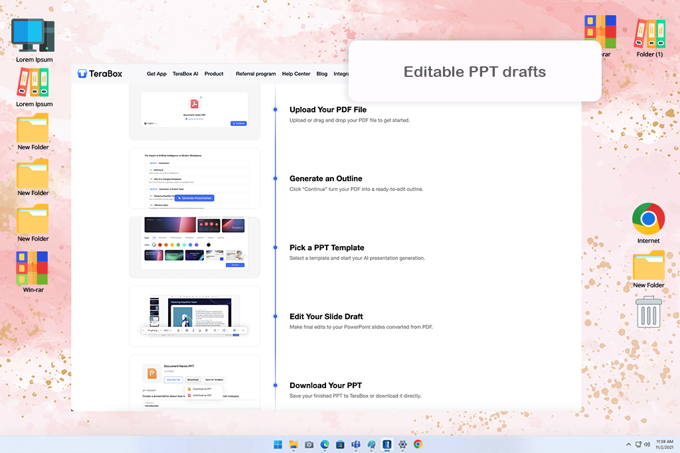This screenshot has height=453, width=680.
Task: Click the orange PPT file icon
Action: pyautogui.click(x=152, y=373)
